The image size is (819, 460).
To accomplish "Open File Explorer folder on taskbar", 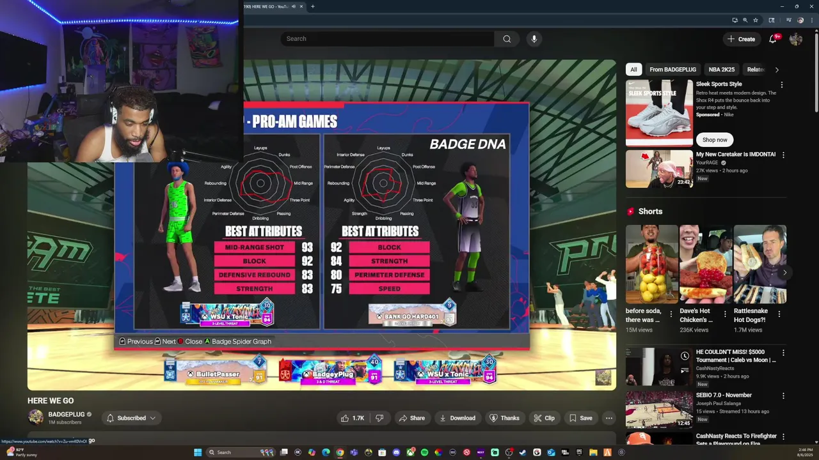I will coord(593,452).
